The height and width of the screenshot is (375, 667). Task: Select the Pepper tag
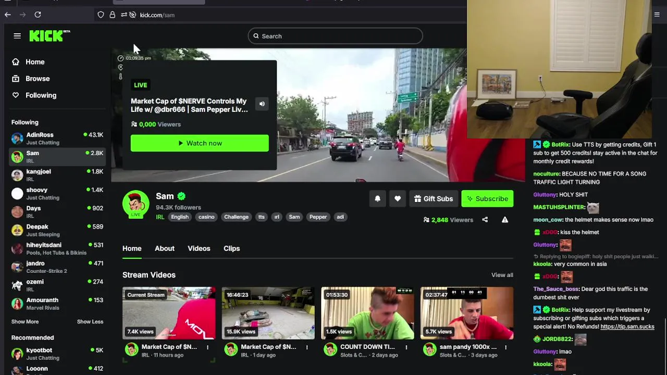coord(318,217)
